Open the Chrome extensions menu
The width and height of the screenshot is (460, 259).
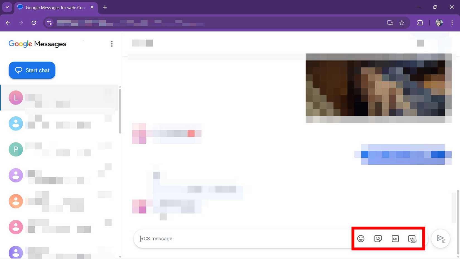[420, 23]
